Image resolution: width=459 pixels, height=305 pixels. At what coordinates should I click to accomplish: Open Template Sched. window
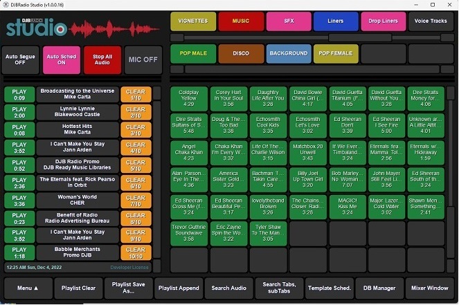pyautogui.click(x=330, y=288)
